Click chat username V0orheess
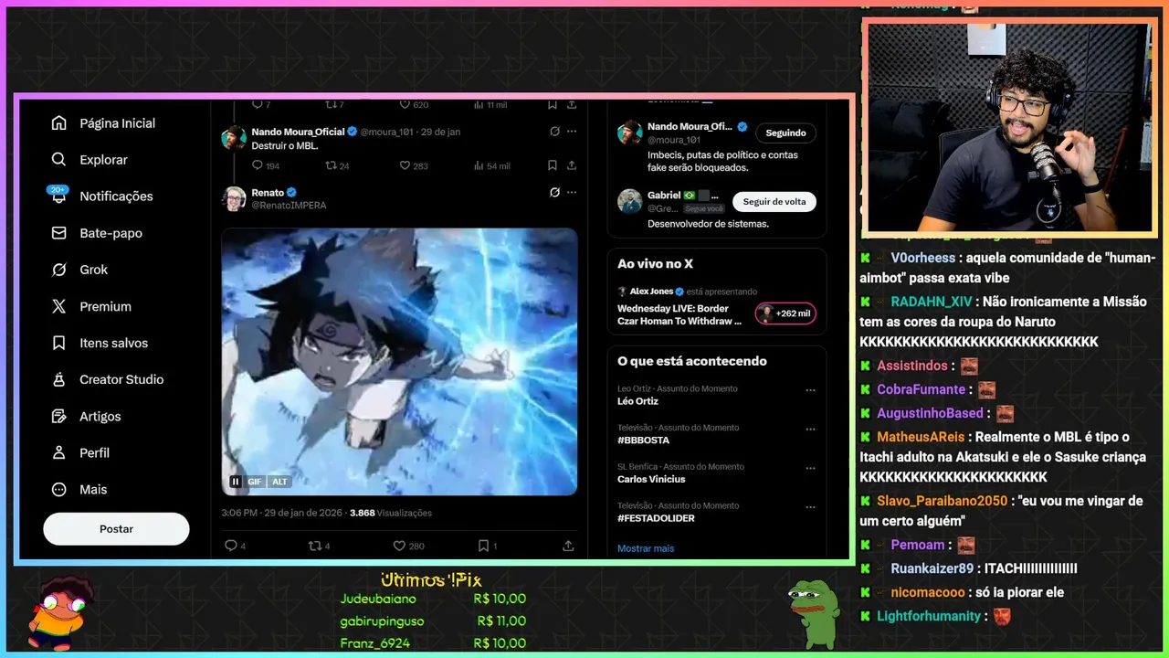 (922, 258)
